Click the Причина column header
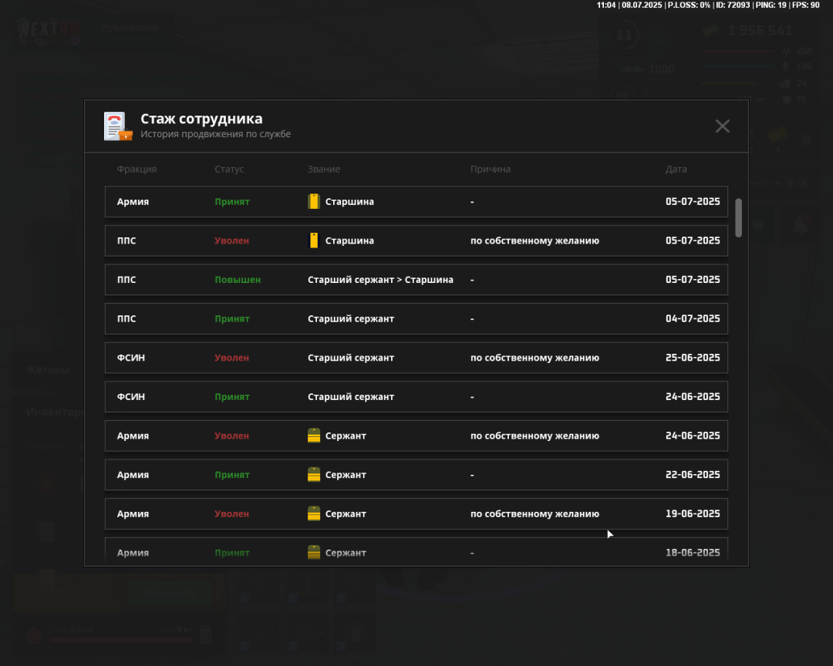Screen dimensions: 833x666 click(491, 169)
